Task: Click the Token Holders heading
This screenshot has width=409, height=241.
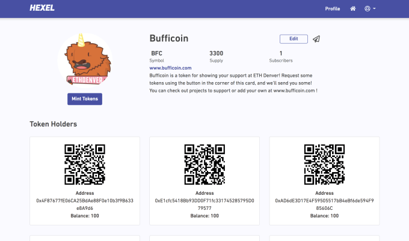Action: click(53, 124)
